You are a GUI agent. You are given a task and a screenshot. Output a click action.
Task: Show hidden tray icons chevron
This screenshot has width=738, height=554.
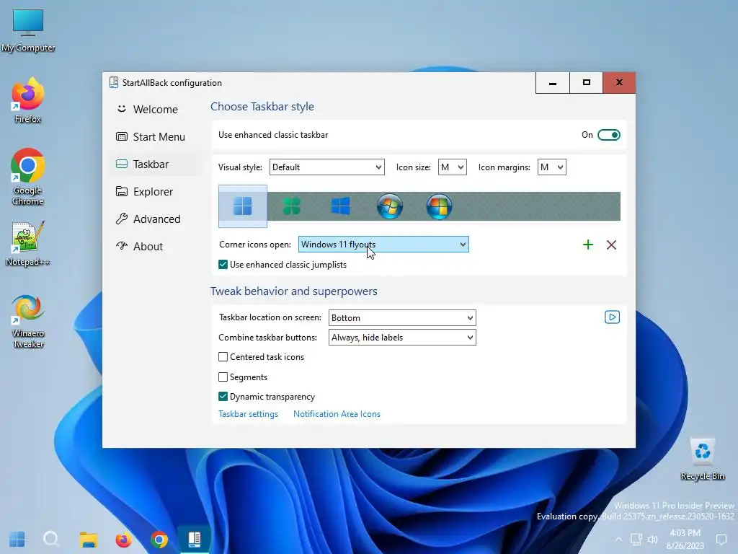(x=618, y=540)
